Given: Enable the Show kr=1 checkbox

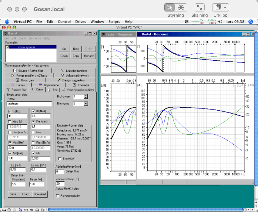Looking at the screenshot, I should [60, 159].
